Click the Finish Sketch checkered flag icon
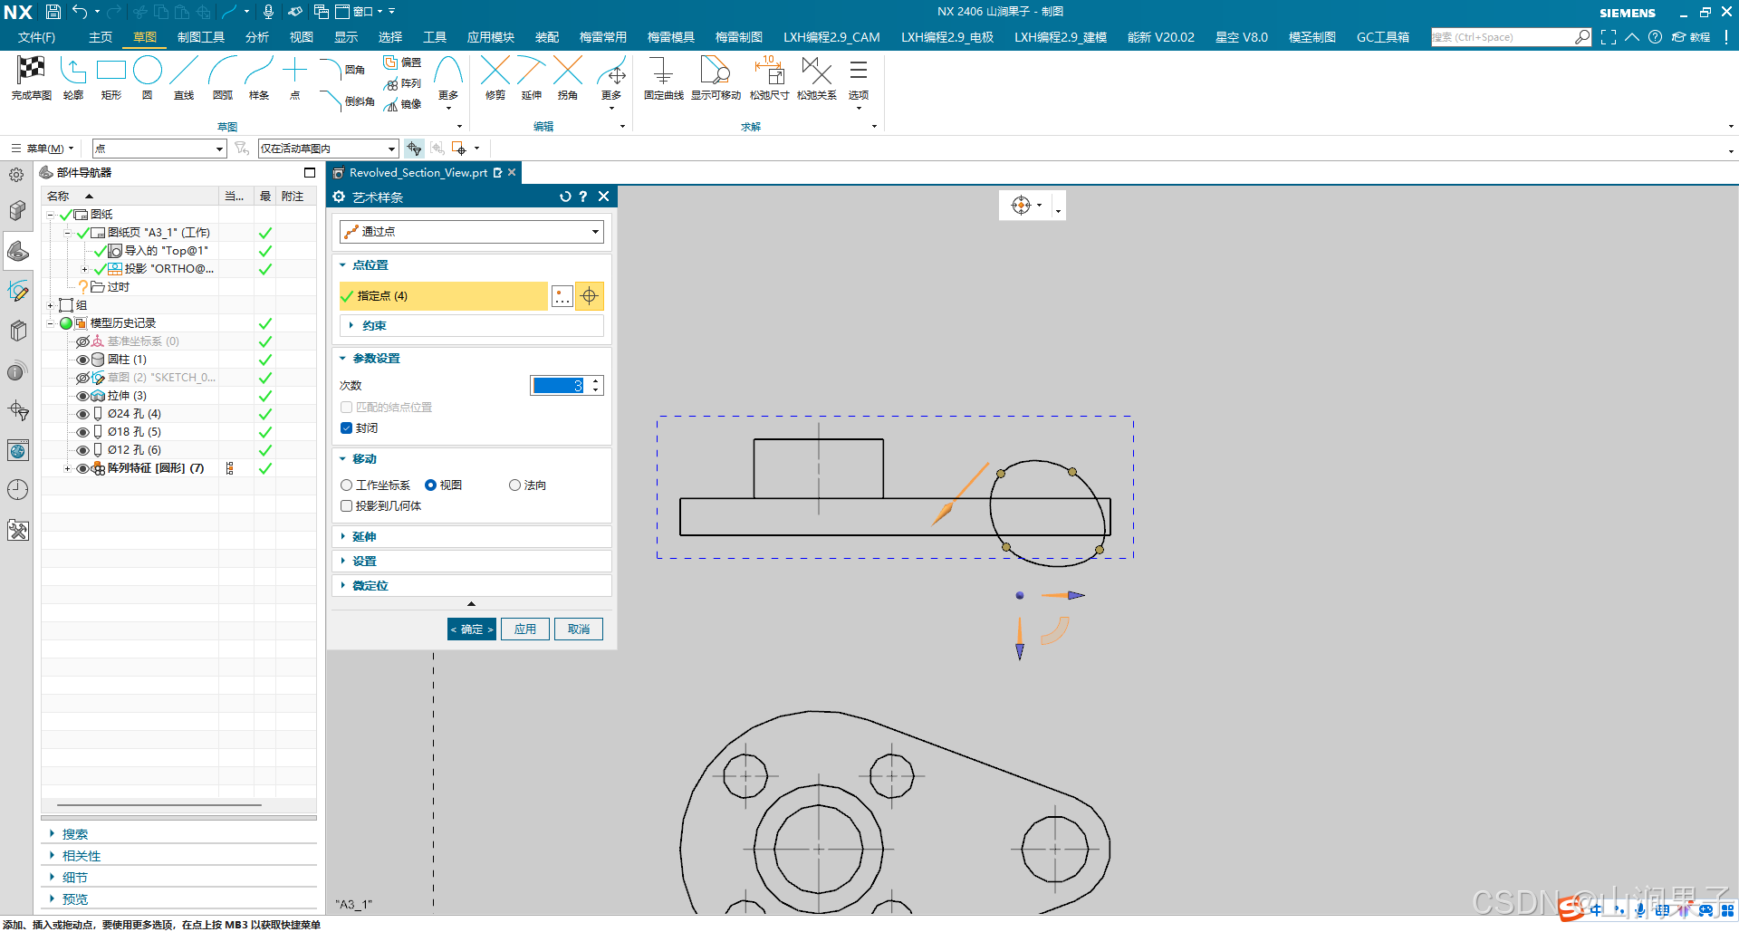 32,70
